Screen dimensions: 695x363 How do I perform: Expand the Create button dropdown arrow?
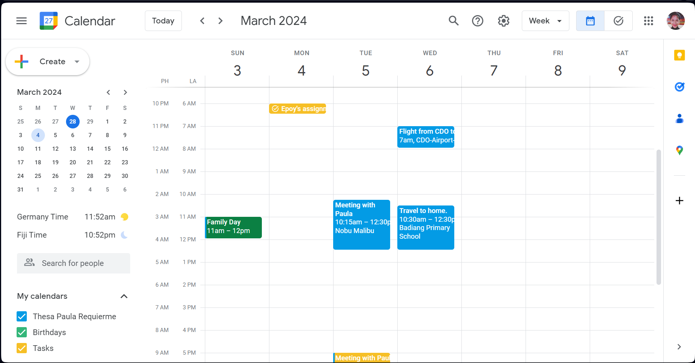[x=77, y=62]
